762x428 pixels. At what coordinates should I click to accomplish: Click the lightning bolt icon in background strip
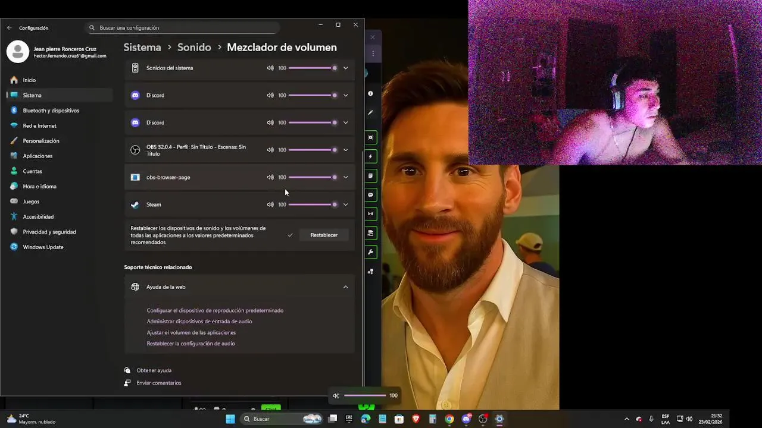(370, 156)
